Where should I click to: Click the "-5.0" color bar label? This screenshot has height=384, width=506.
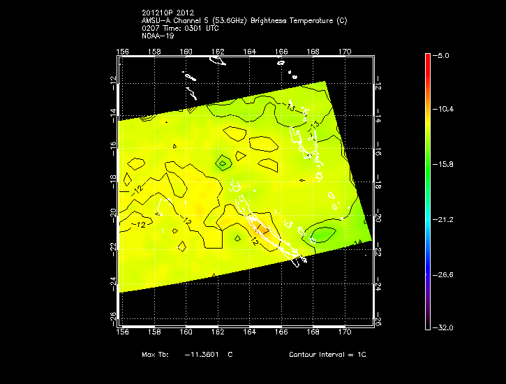tap(441, 56)
